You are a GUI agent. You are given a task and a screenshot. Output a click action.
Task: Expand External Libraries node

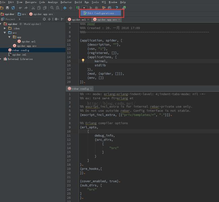pyautogui.click(x=1, y=59)
